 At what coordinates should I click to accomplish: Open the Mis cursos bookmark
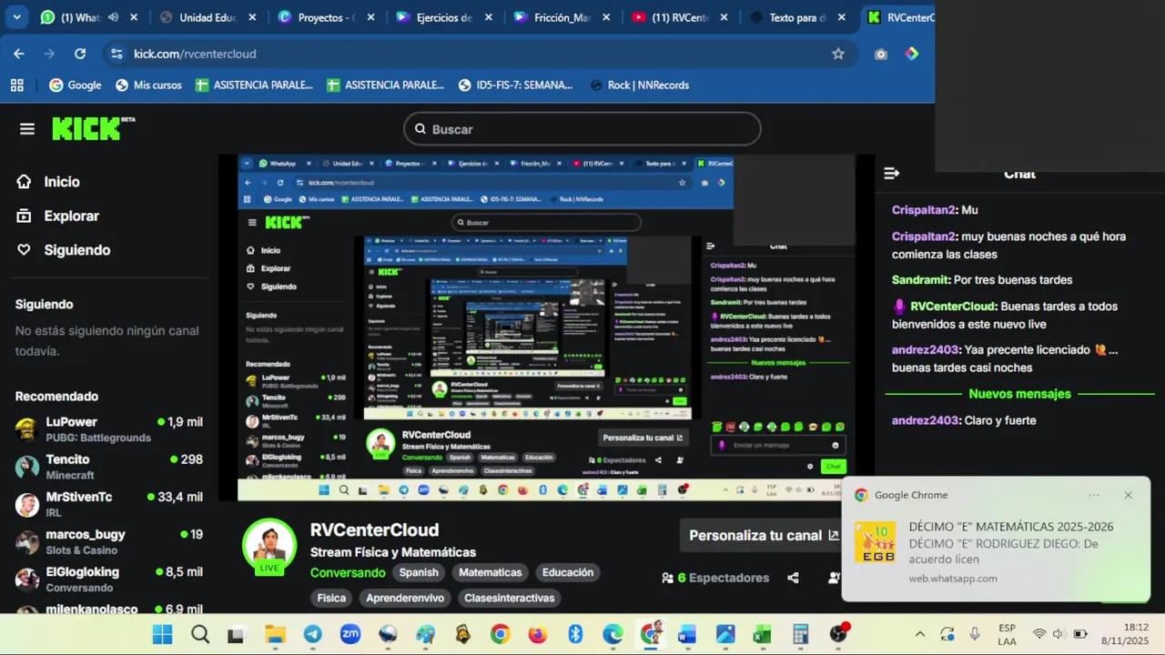tap(148, 85)
